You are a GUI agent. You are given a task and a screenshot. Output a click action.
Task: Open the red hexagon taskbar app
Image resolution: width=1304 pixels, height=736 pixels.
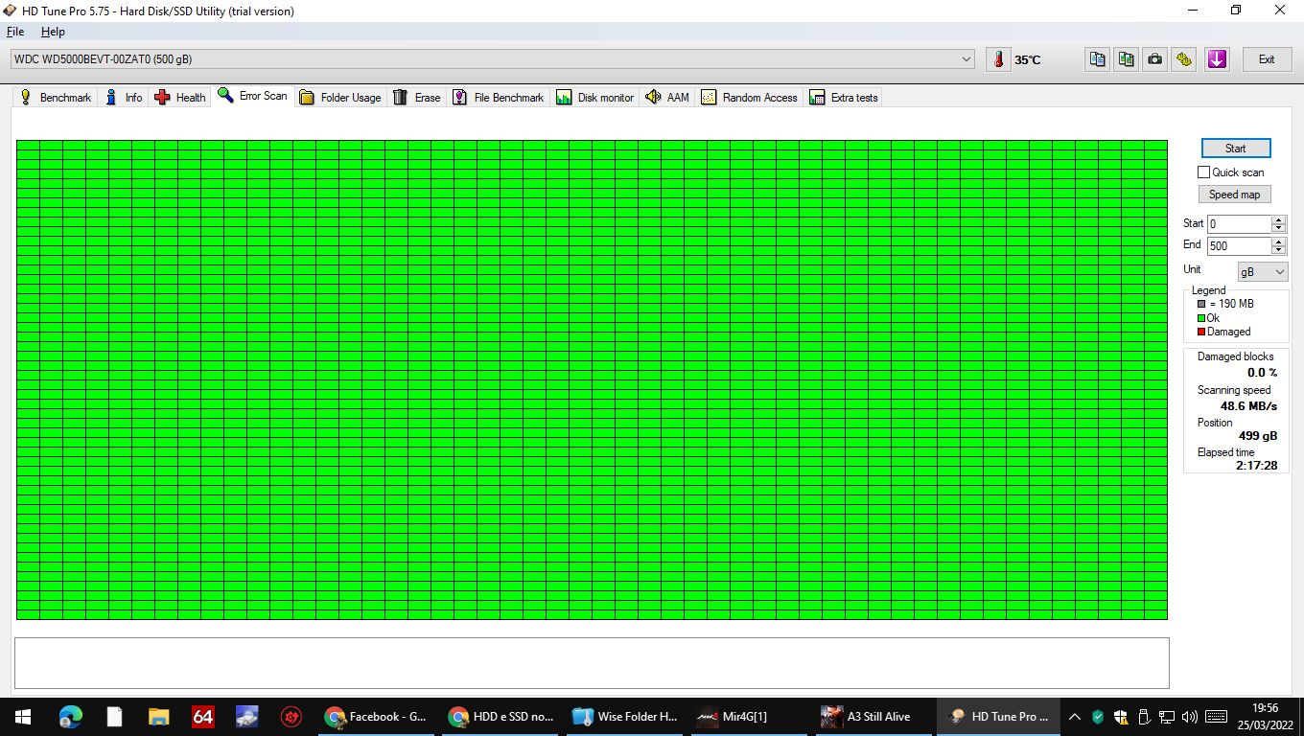pyautogui.click(x=291, y=716)
